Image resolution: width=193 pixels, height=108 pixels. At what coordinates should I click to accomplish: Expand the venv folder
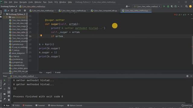(x=7, y=17)
